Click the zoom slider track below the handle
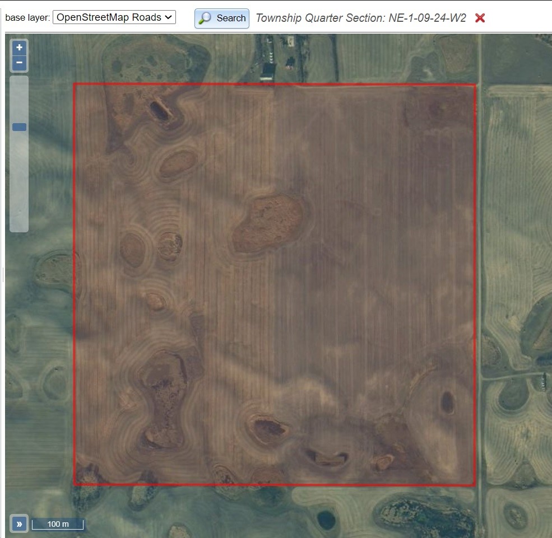Image resolution: width=552 pixels, height=538 pixels. [19, 181]
